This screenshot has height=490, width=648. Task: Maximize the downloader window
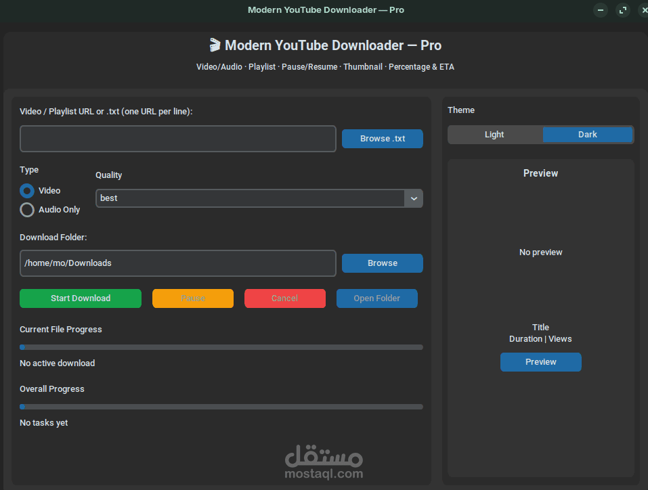(622, 10)
